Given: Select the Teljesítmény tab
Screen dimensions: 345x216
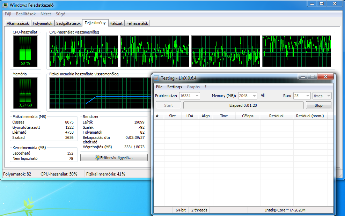Looking at the screenshot, I should click(x=95, y=23).
